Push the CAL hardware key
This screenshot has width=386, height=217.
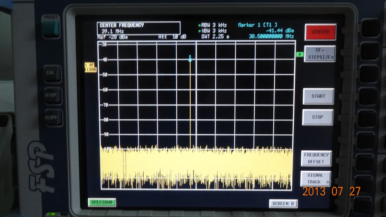[x=52, y=73]
